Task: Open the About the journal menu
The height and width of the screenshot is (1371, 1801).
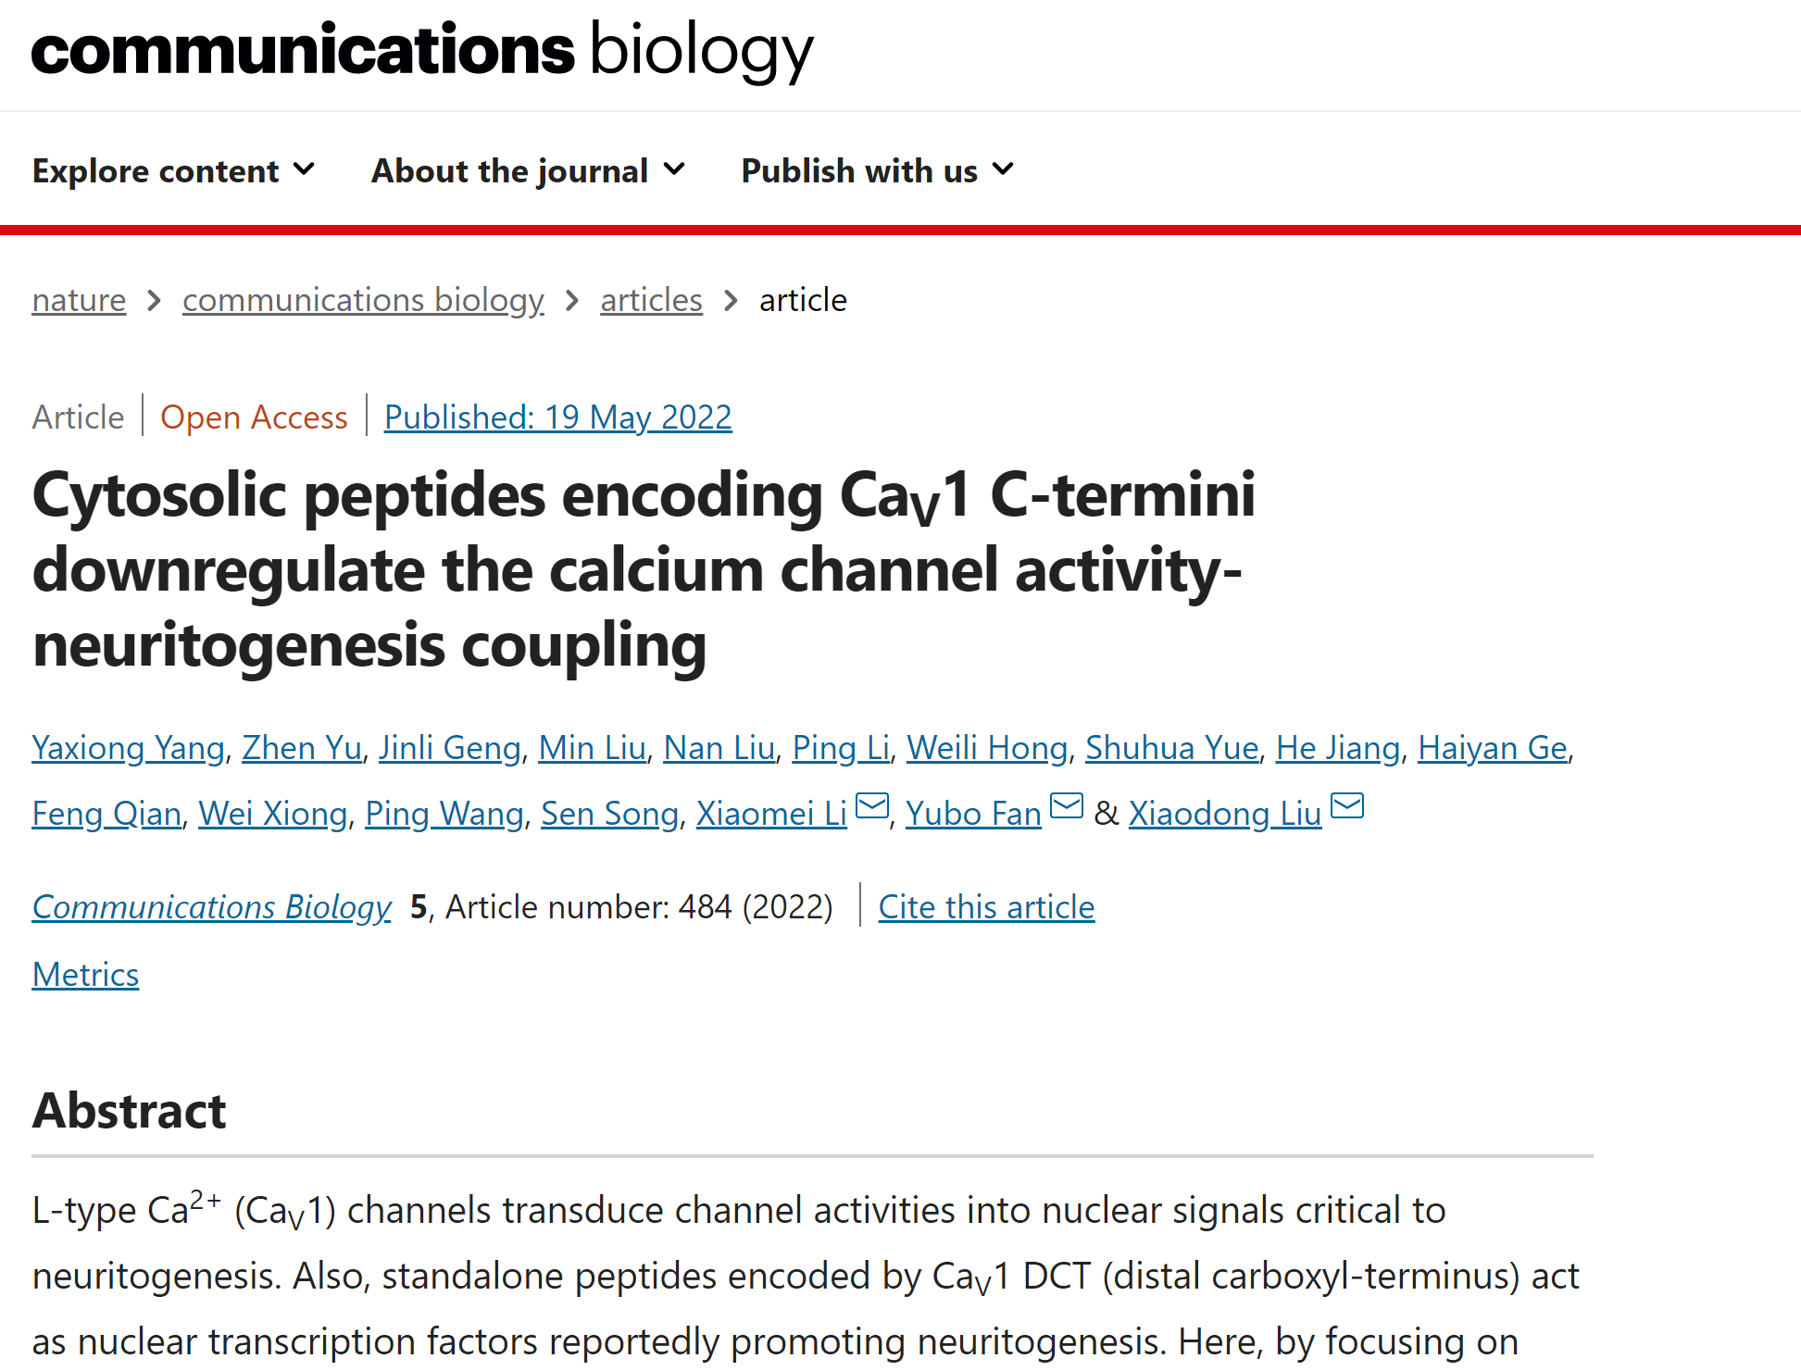Action: point(528,171)
